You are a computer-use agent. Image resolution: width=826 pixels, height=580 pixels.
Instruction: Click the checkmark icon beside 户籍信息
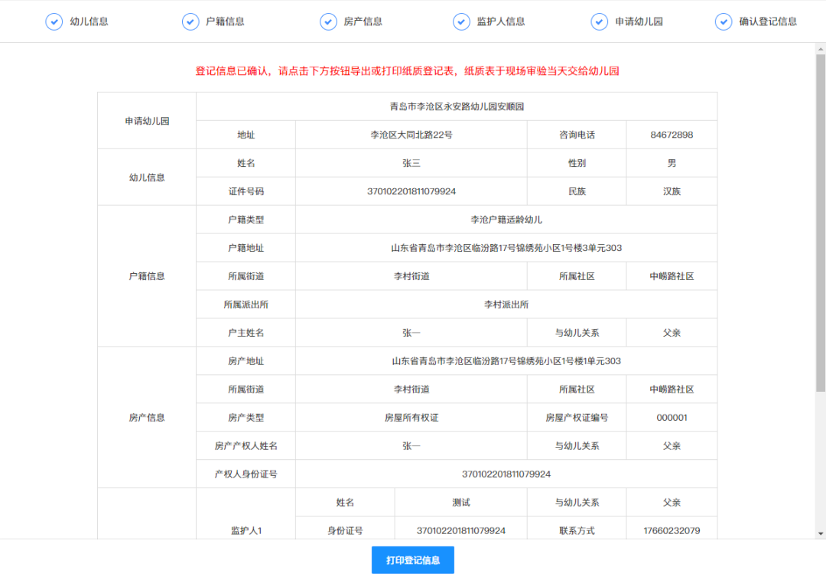pos(190,21)
